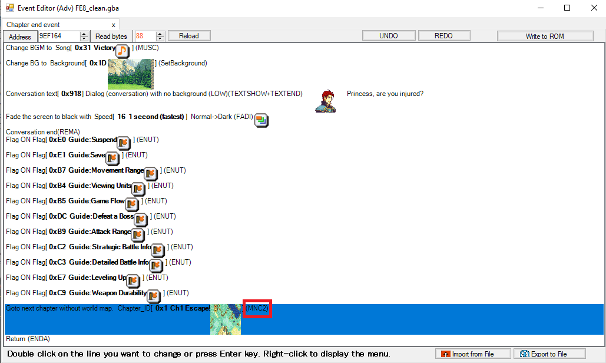The width and height of the screenshot is (606, 363).
Task: Click flag icon next to Guide:Movement Range
Action: 151,173
